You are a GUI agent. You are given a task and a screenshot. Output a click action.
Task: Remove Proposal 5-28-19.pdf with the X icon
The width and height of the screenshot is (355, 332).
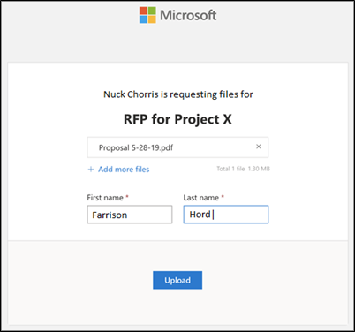click(x=259, y=147)
